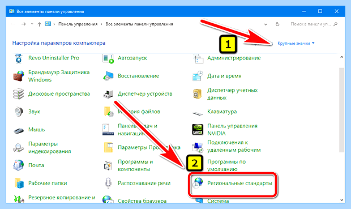This screenshot has width=351, height=209.
Task: Open the Клавиатура keyboard icon
Action: pos(198,113)
